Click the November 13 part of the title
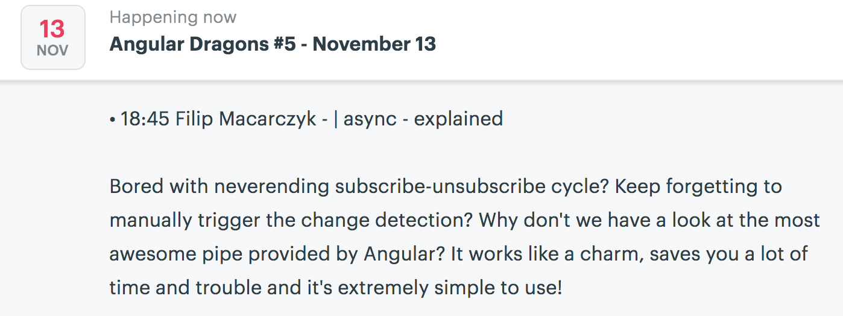Image resolution: width=843 pixels, height=316 pixels. [374, 44]
